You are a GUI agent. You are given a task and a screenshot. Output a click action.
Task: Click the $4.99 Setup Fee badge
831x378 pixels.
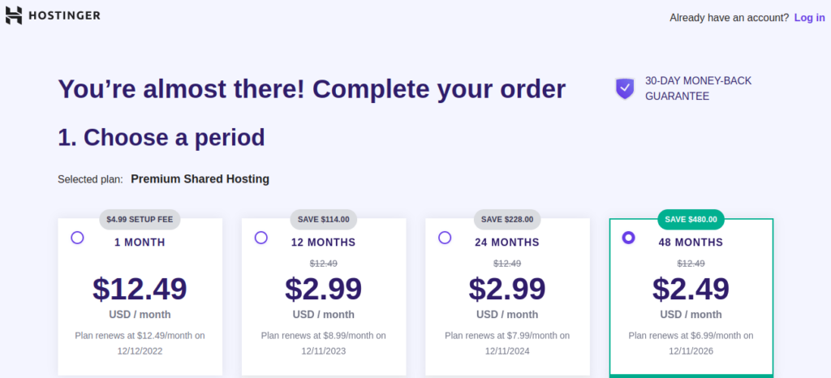[x=140, y=219]
